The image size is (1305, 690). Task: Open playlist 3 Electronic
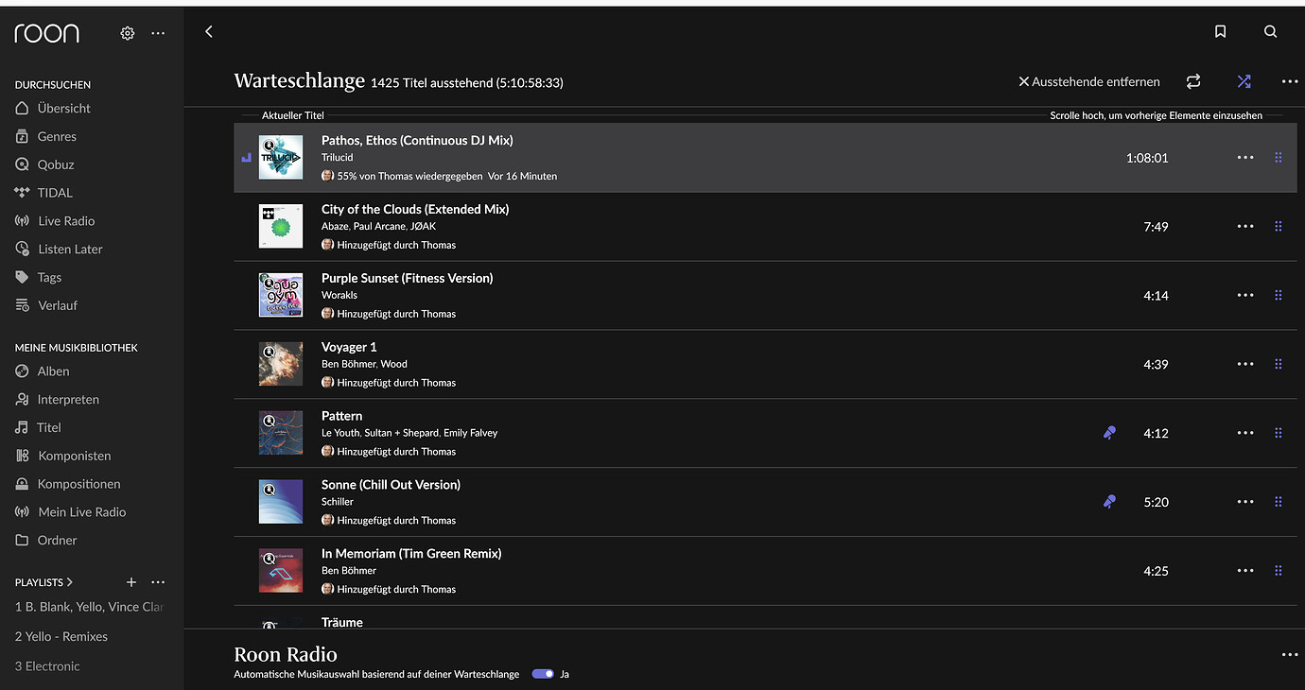47,666
